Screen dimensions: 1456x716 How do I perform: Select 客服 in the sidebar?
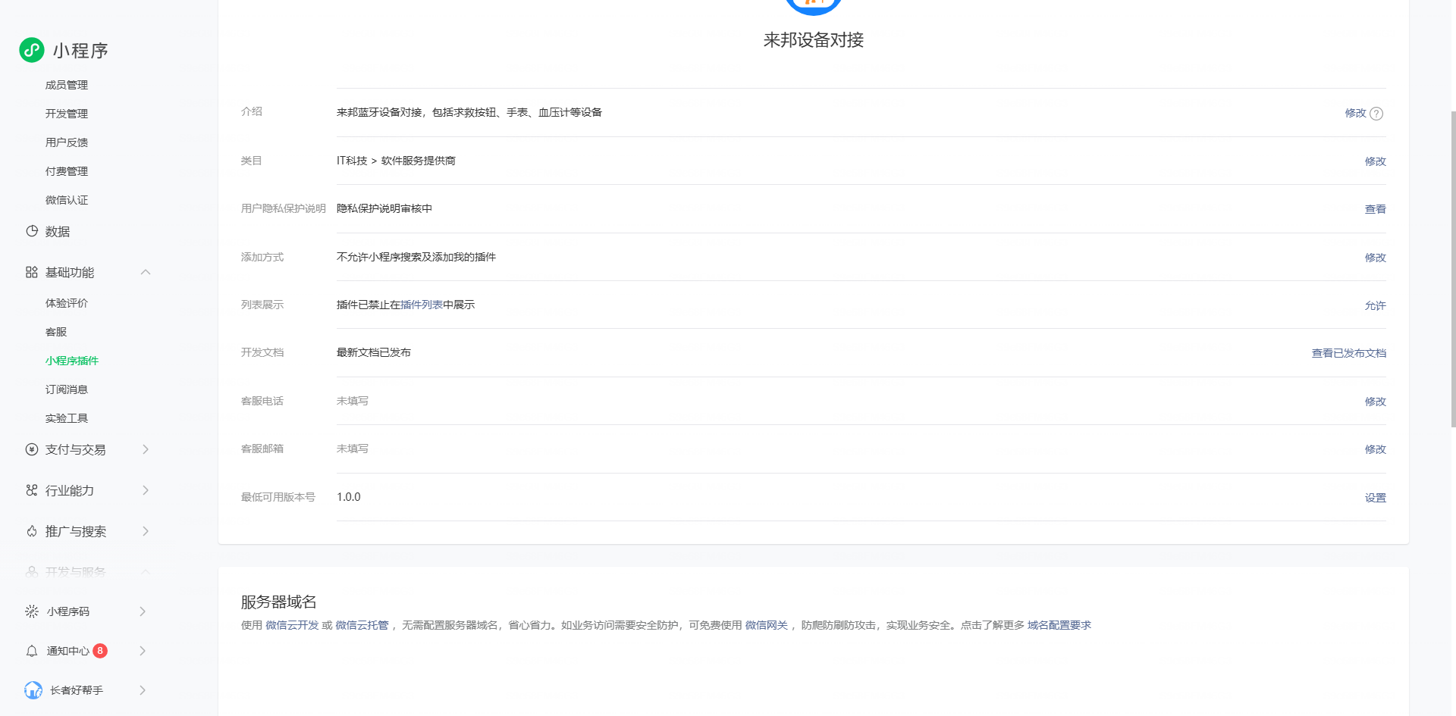pos(56,332)
